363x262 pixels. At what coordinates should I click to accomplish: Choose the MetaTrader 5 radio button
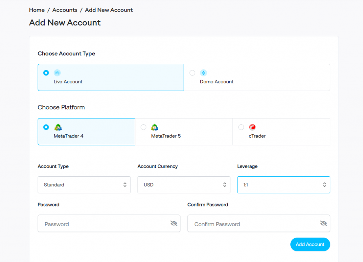click(x=144, y=127)
